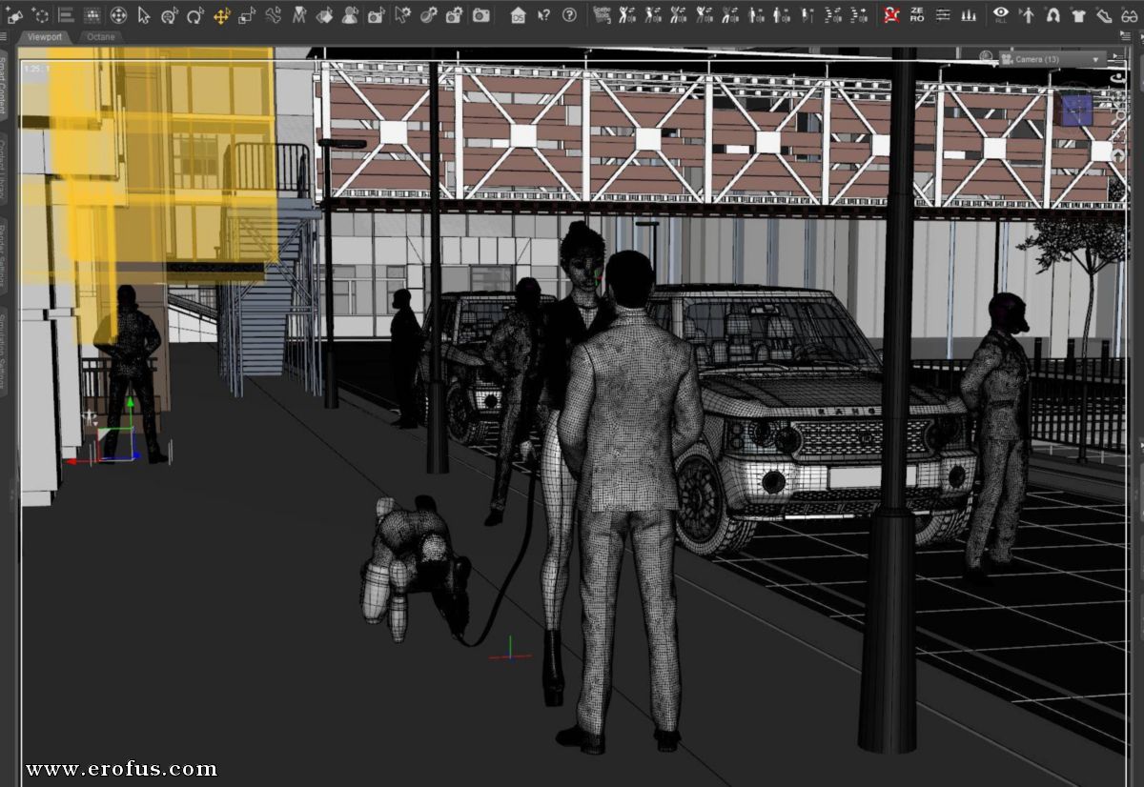Toggle the eye ALL visibility icon
1144x787 pixels.
coord(1000,14)
